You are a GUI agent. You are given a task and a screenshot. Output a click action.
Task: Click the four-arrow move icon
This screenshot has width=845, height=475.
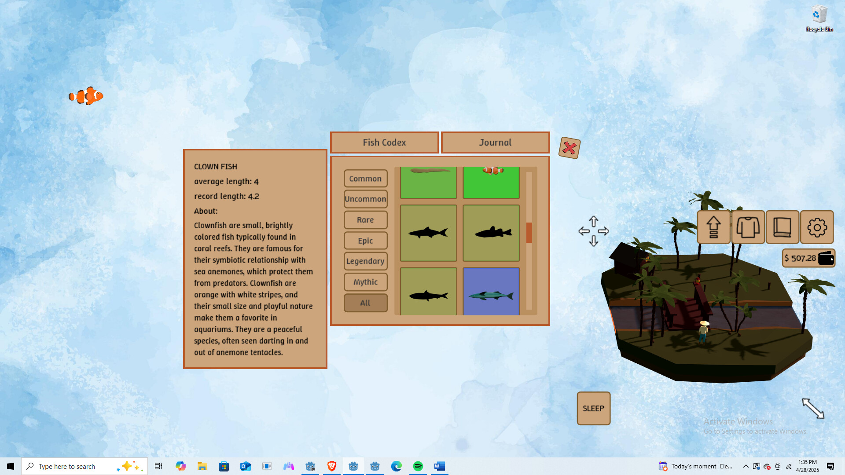pyautogui.click(x=593, y=231)
